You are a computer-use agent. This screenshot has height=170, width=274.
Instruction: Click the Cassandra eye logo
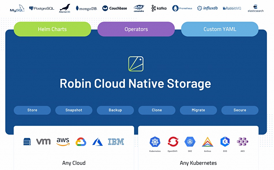(x=139, y=8)
